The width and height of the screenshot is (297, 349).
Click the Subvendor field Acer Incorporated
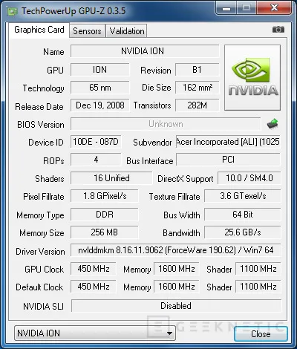click(228, 142)
